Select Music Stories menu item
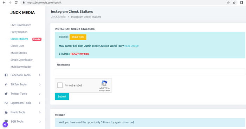 19,53
